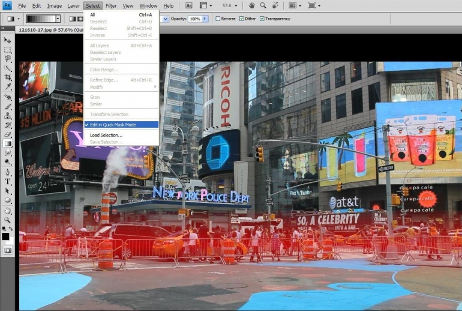Image resolution: width=462 pixels, height=311 pixels.
Task: Select the Gradient tool in toolbox
Action: (7, 143)
